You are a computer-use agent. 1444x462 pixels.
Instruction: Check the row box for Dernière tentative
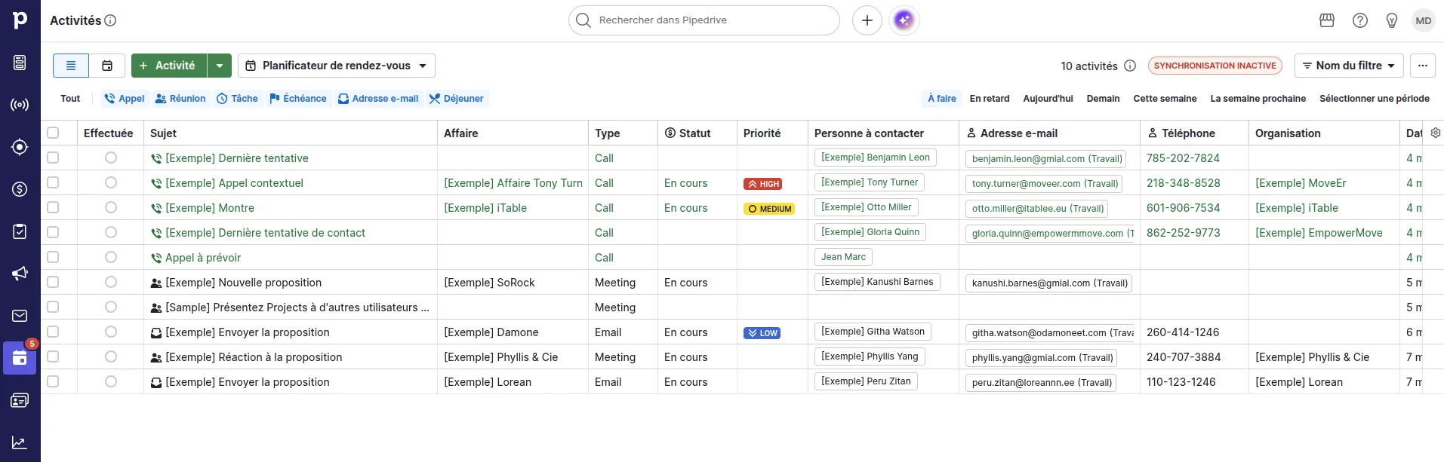pos(53,158)
